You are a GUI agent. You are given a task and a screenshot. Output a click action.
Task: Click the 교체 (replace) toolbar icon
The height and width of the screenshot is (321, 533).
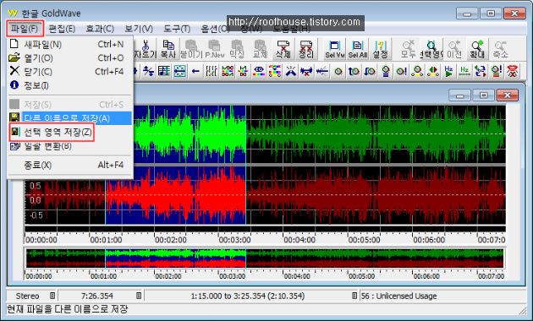260,49
